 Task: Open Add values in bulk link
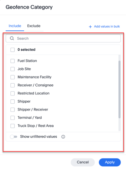[107, 26]
